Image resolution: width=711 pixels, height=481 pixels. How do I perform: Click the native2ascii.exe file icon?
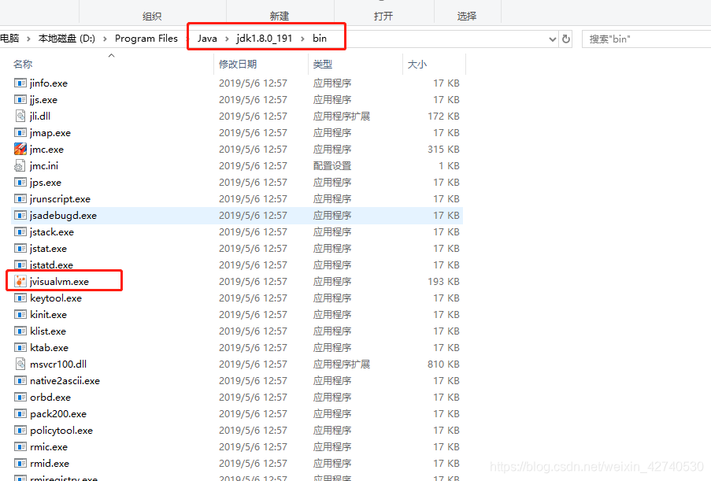click(20, 381)
